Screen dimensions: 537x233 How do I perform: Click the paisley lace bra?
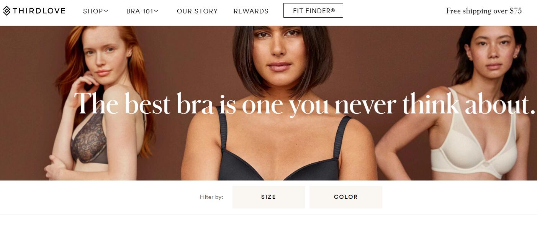[x=89, y=139]
